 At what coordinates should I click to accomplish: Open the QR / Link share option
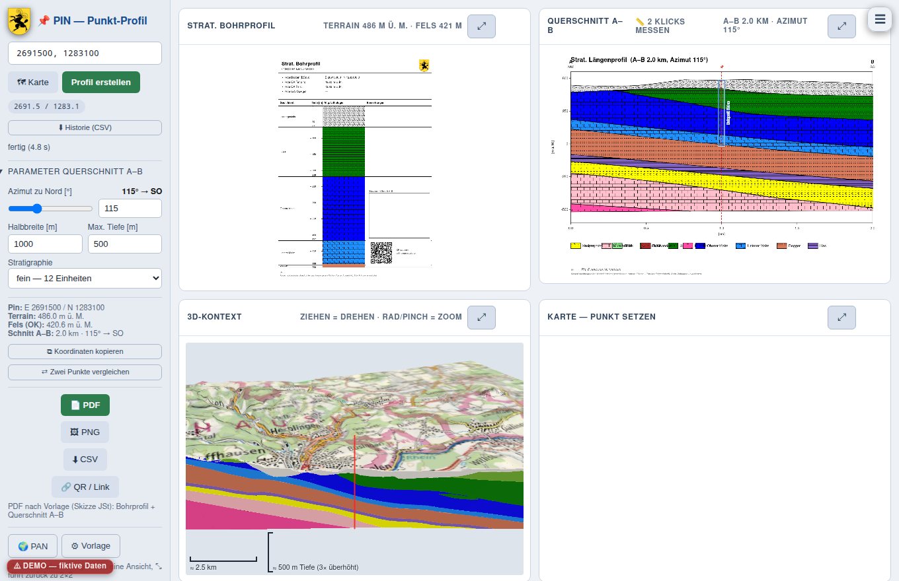[x=85, y=487]
